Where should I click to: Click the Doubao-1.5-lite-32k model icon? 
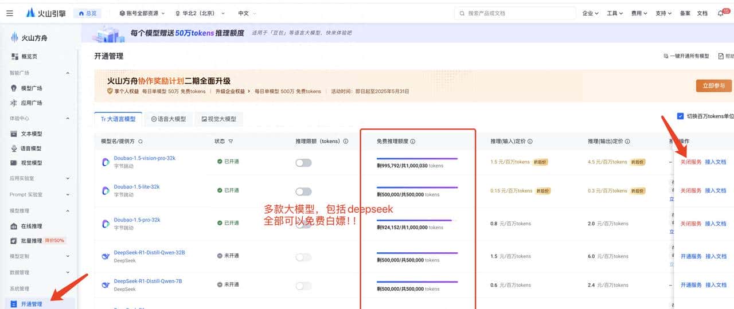(106, 190)
